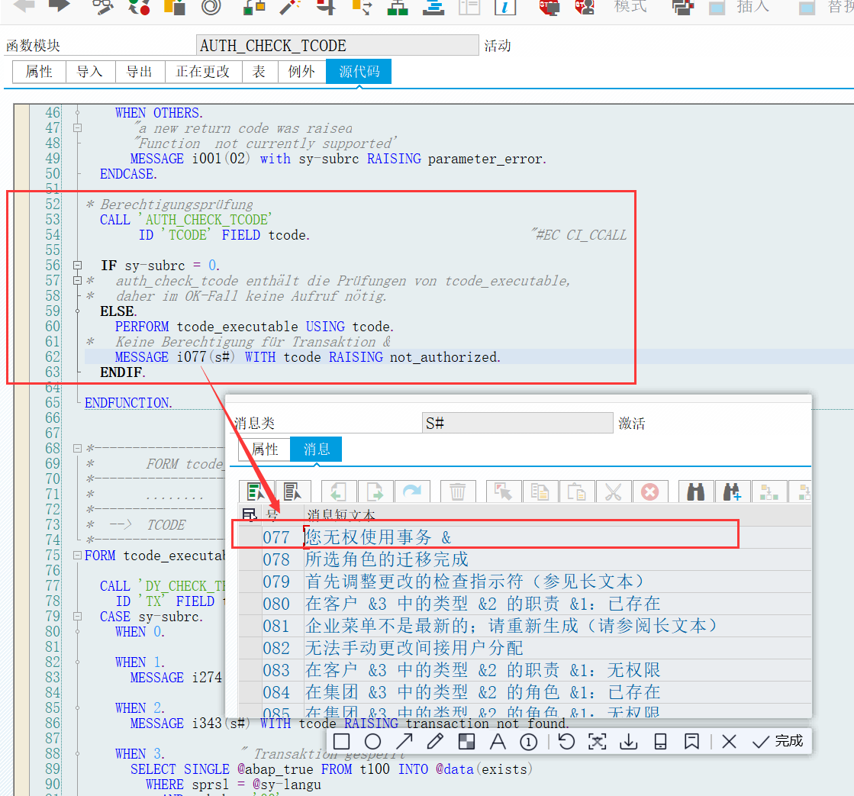854x796 pixels.
Task: Click the scissors cut icon
Action: pos(613,492)
